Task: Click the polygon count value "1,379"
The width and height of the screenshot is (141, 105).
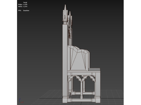Action: coord(25,5)
